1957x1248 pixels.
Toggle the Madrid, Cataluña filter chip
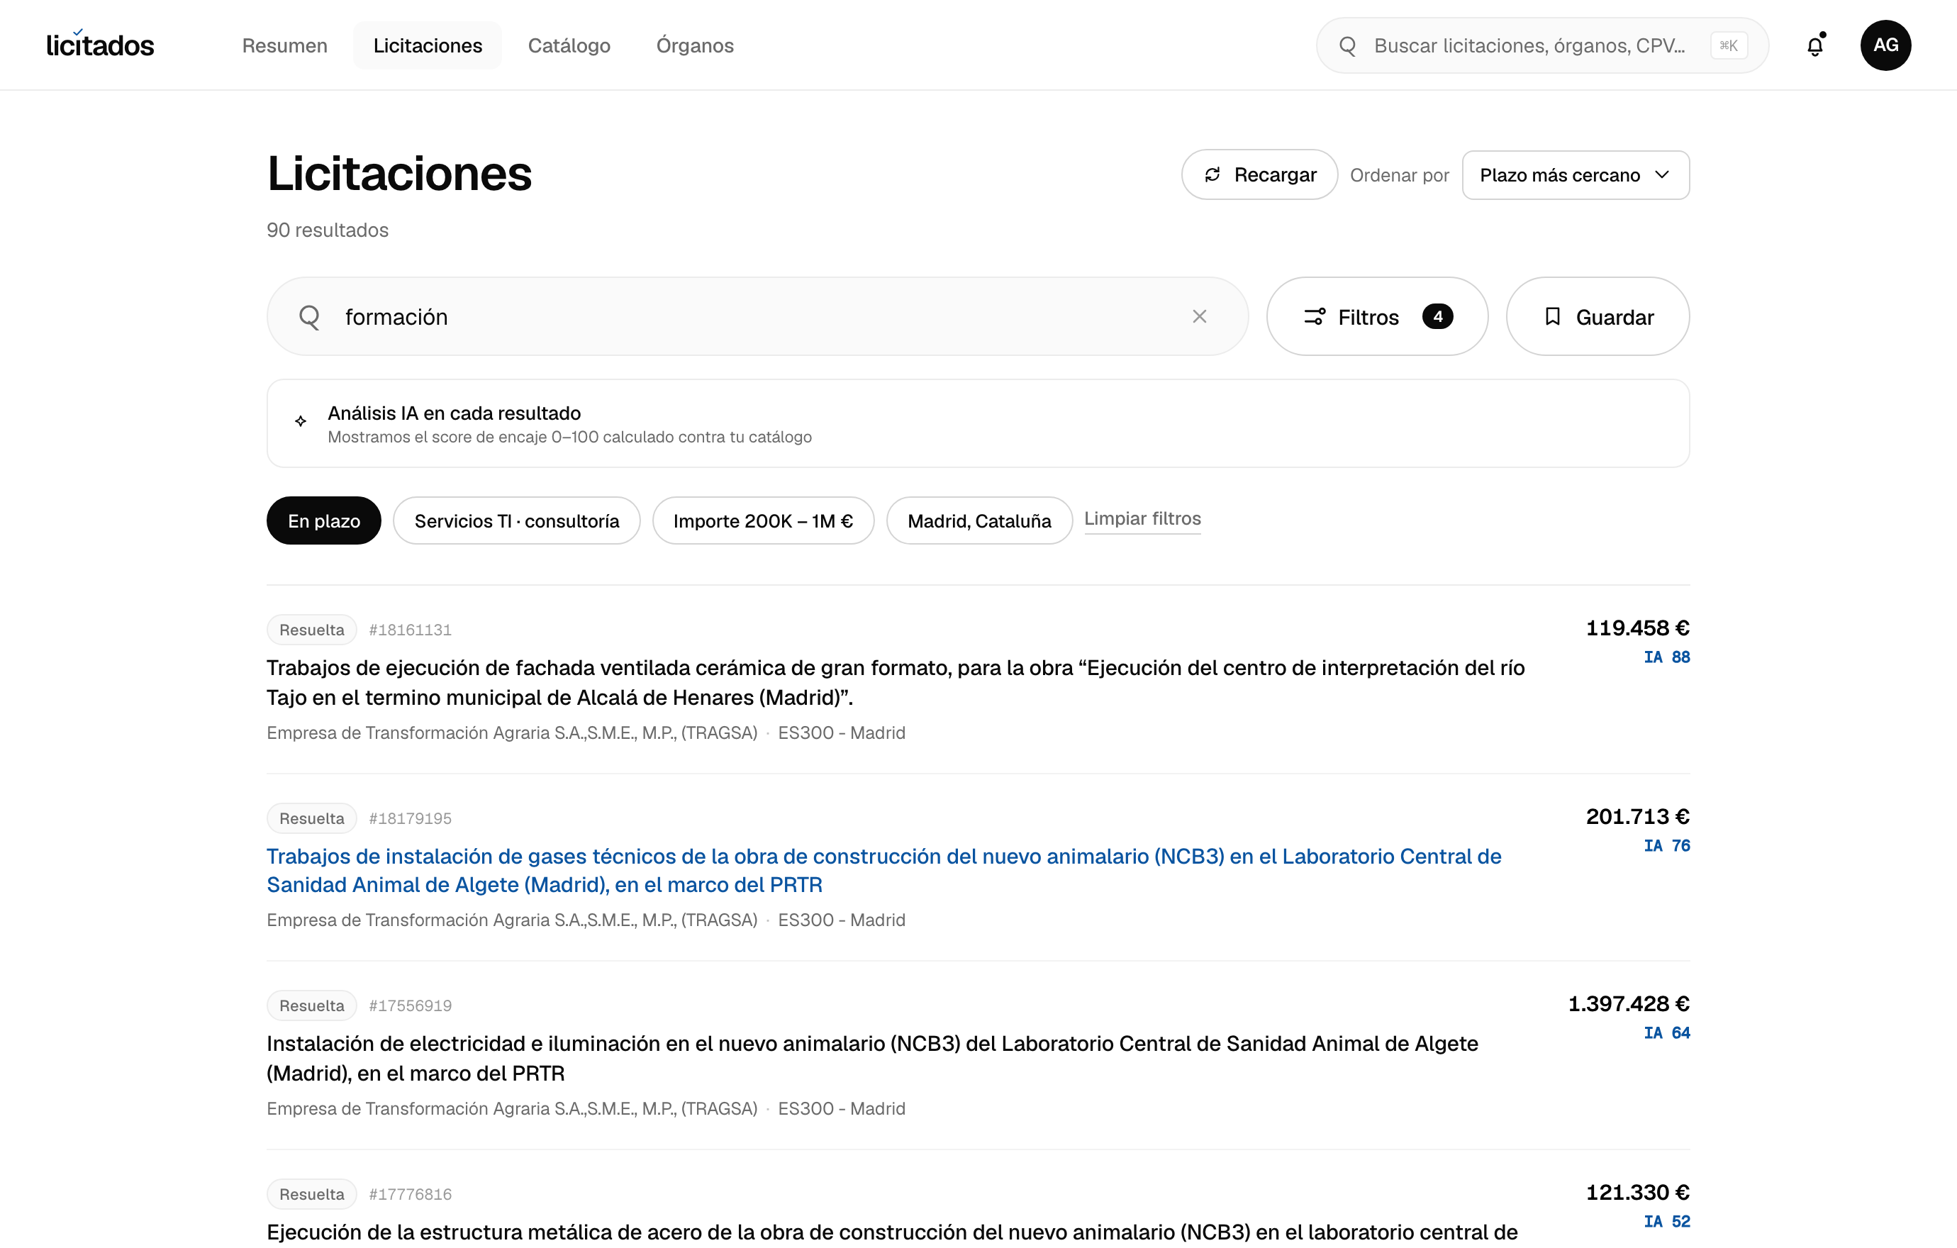[x=979, y=520]
